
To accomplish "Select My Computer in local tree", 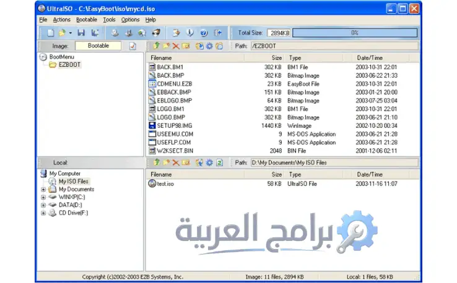I will (x=64, y=174).
